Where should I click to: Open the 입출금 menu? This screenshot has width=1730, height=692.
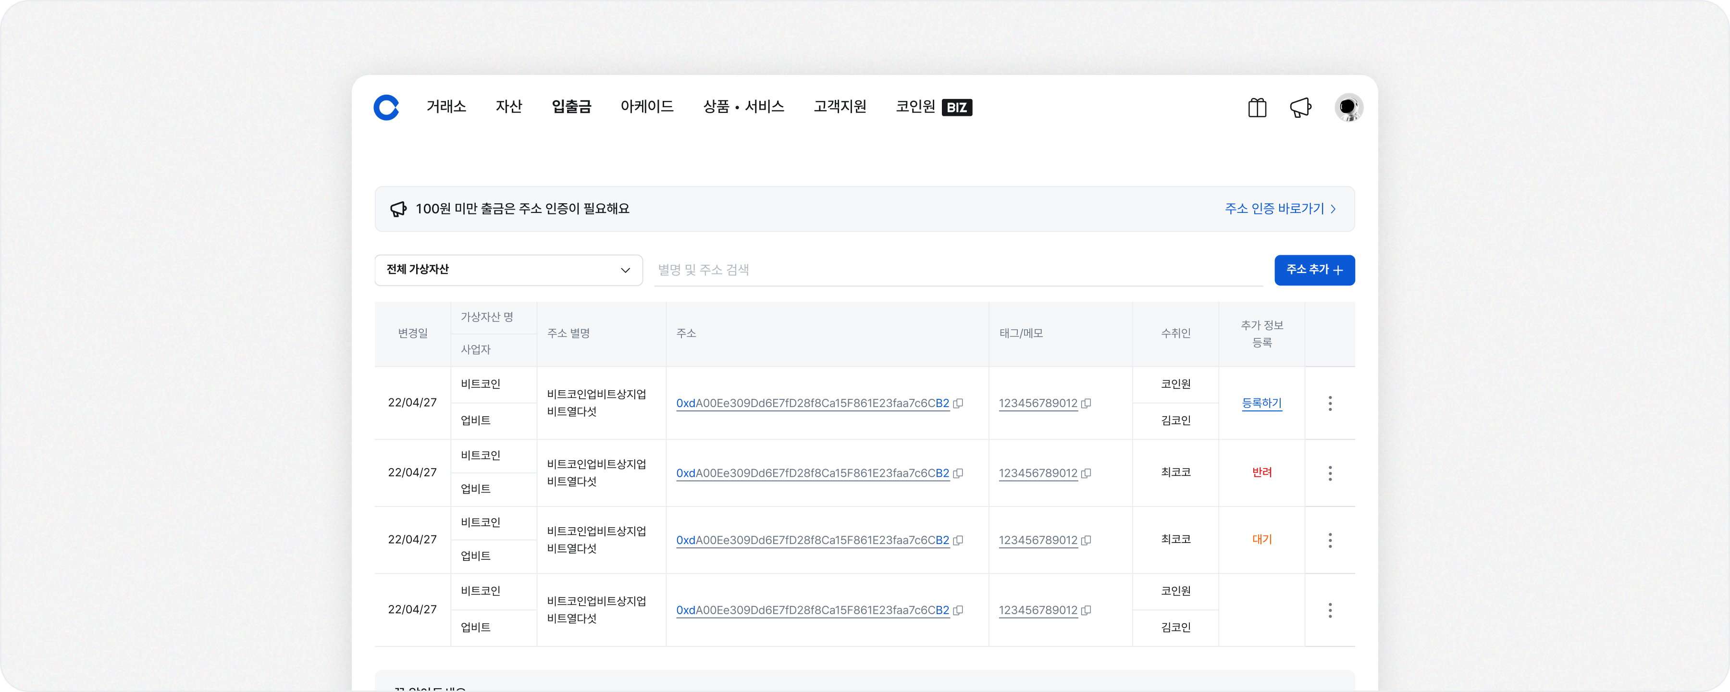571,107
